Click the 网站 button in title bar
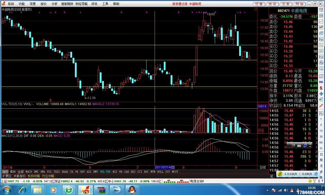Screen dimensions: 325x195 point(299,4)
